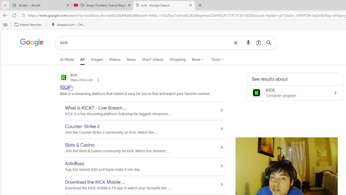Click the Google logo

[32, 43]
